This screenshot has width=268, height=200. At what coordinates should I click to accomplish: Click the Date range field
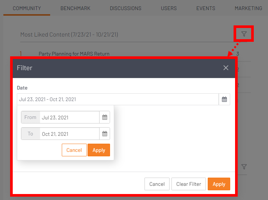tap(118, 99)
